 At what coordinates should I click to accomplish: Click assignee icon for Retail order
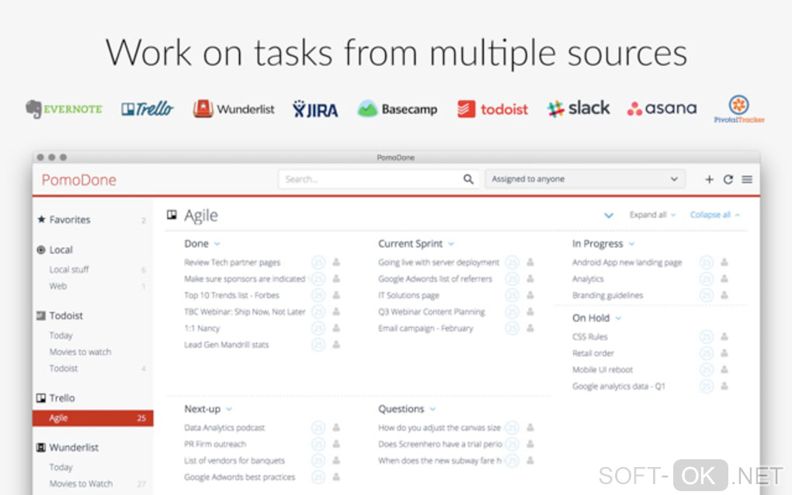tap(724, 353)
